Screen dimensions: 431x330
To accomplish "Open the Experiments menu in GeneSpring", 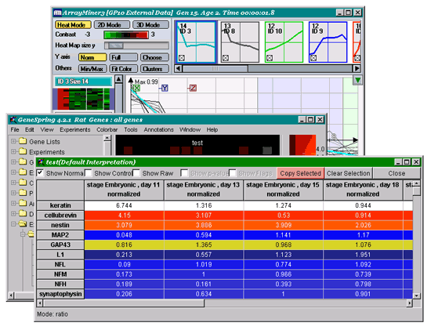I will [75, 129].
